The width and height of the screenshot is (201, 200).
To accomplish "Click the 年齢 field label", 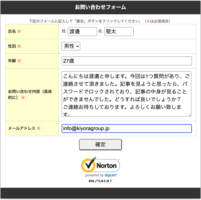I will pyautogui.click(x=12, y=61).
